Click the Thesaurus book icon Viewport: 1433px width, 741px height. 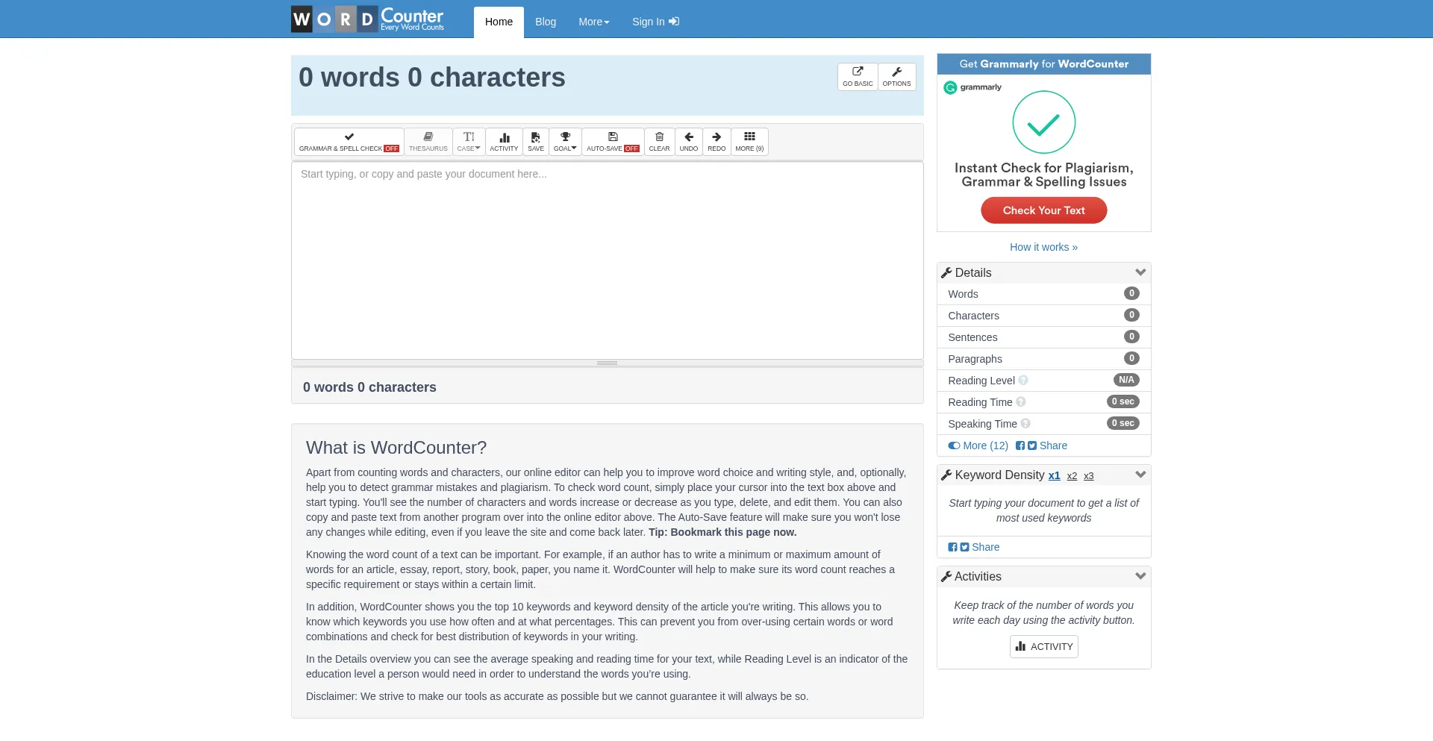tap(428, 137)
